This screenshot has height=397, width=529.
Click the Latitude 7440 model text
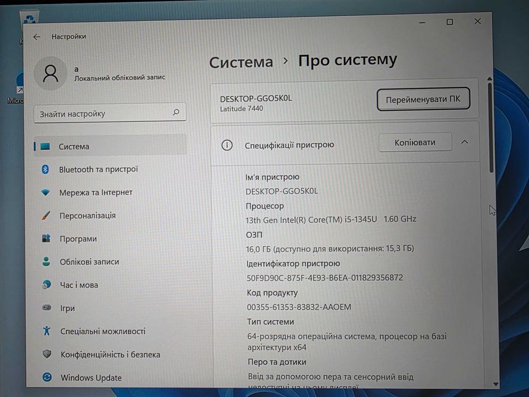tap(241, 109)
